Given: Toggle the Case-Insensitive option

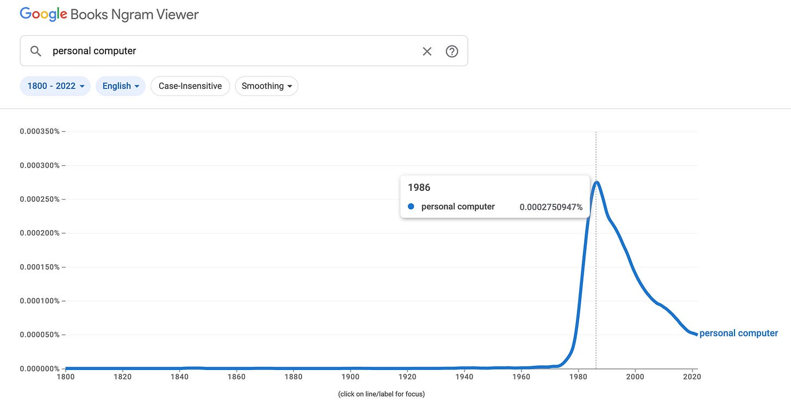Looking at the screenshot, I should point(190,86).
